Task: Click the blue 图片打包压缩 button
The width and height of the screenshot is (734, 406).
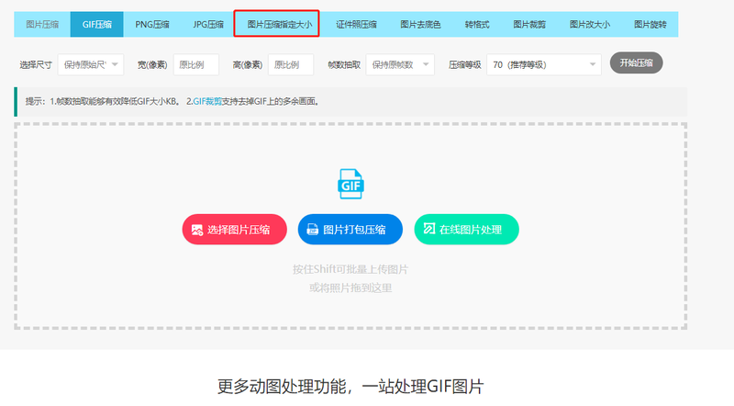Action: coord(350,230)
